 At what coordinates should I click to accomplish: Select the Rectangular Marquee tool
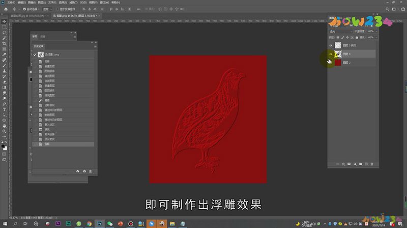click(x=4, y=27)
